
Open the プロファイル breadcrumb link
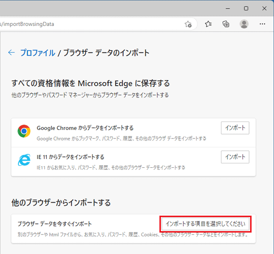38,53
